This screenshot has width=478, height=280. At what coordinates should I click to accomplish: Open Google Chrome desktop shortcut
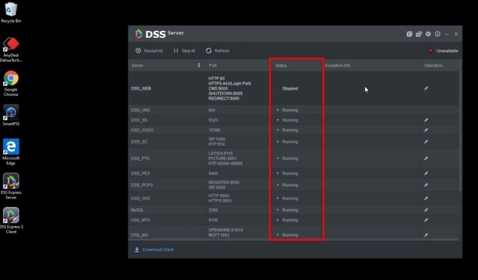coord(11,84)
